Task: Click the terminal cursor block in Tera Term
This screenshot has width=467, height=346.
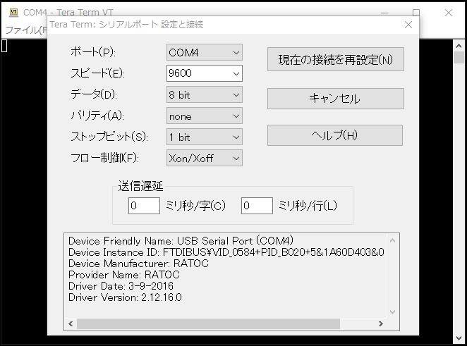Action: click(4, 46)
